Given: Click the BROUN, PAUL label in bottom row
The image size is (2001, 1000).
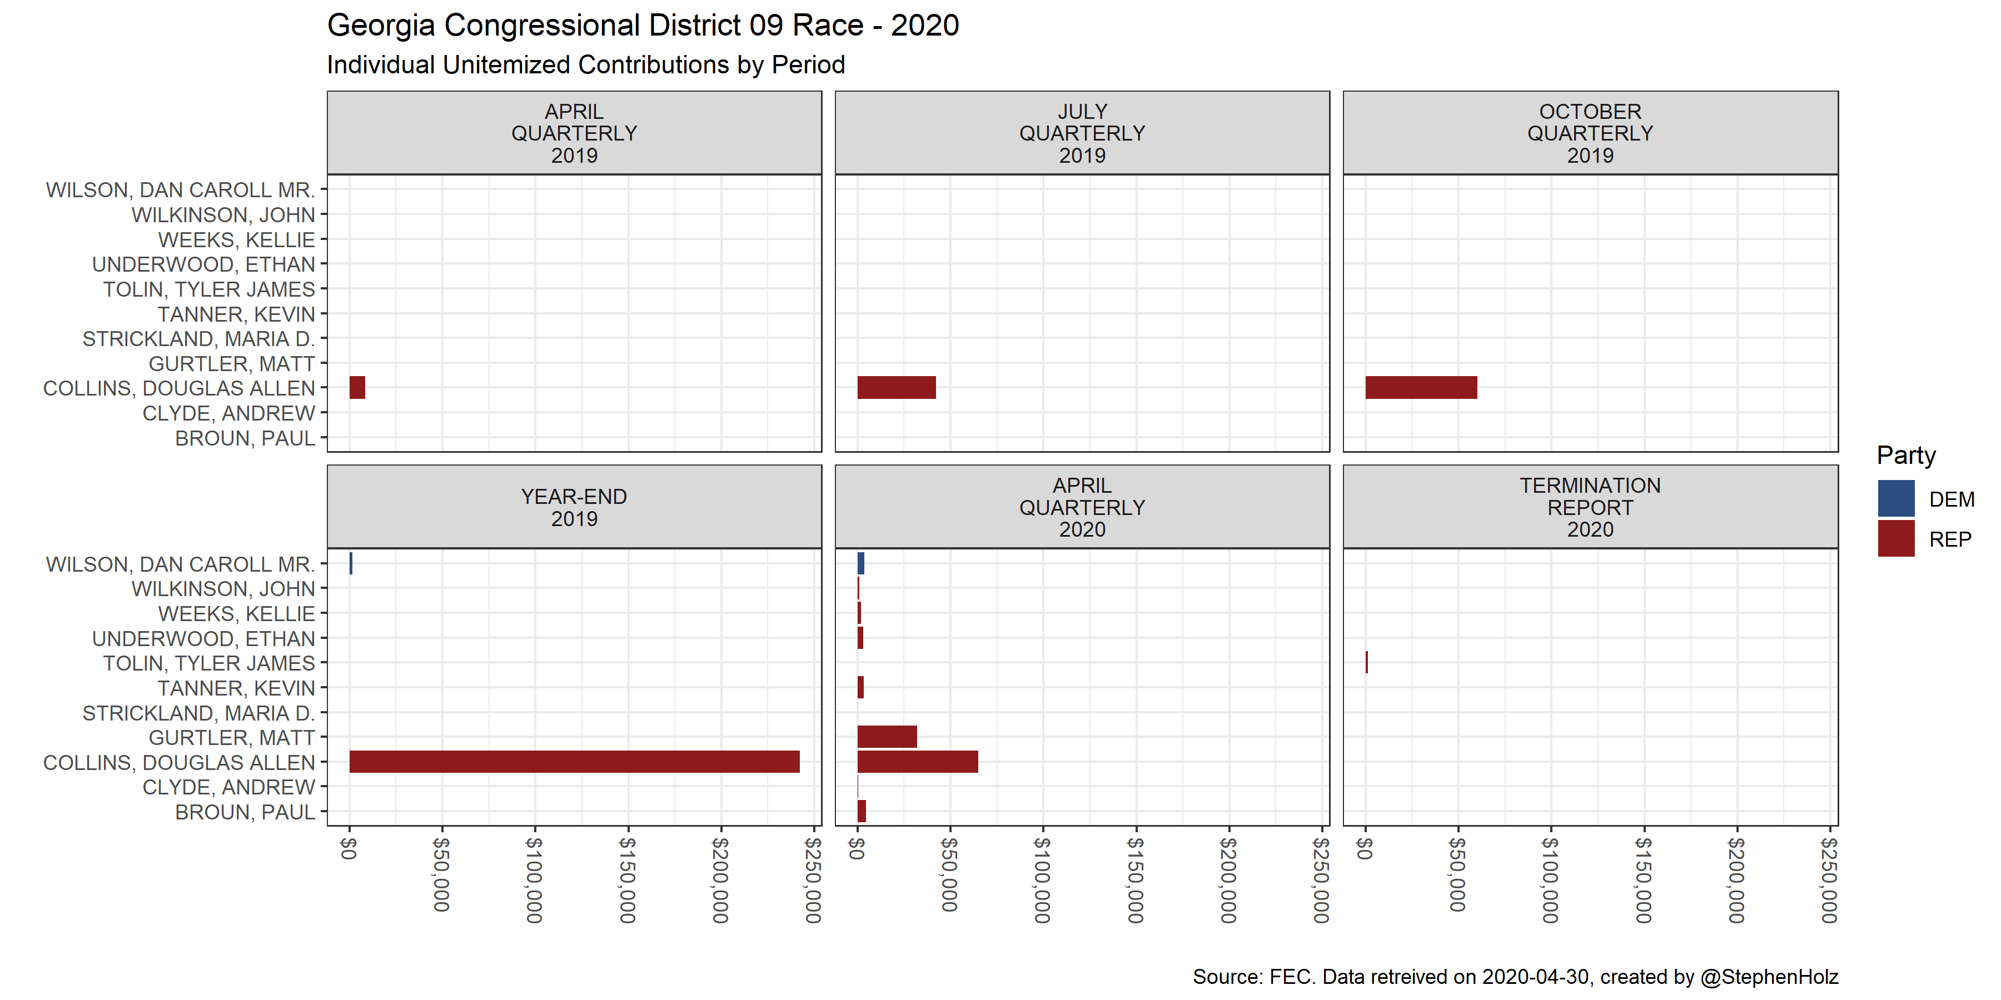Looking at the screenshot, I should (245, 812).
